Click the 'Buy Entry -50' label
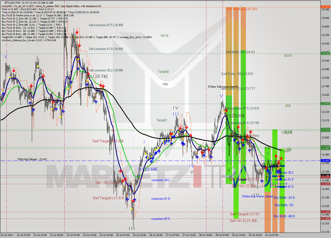Screen dimensions: 331x238 pyautogui.click(x=284, y=205)
